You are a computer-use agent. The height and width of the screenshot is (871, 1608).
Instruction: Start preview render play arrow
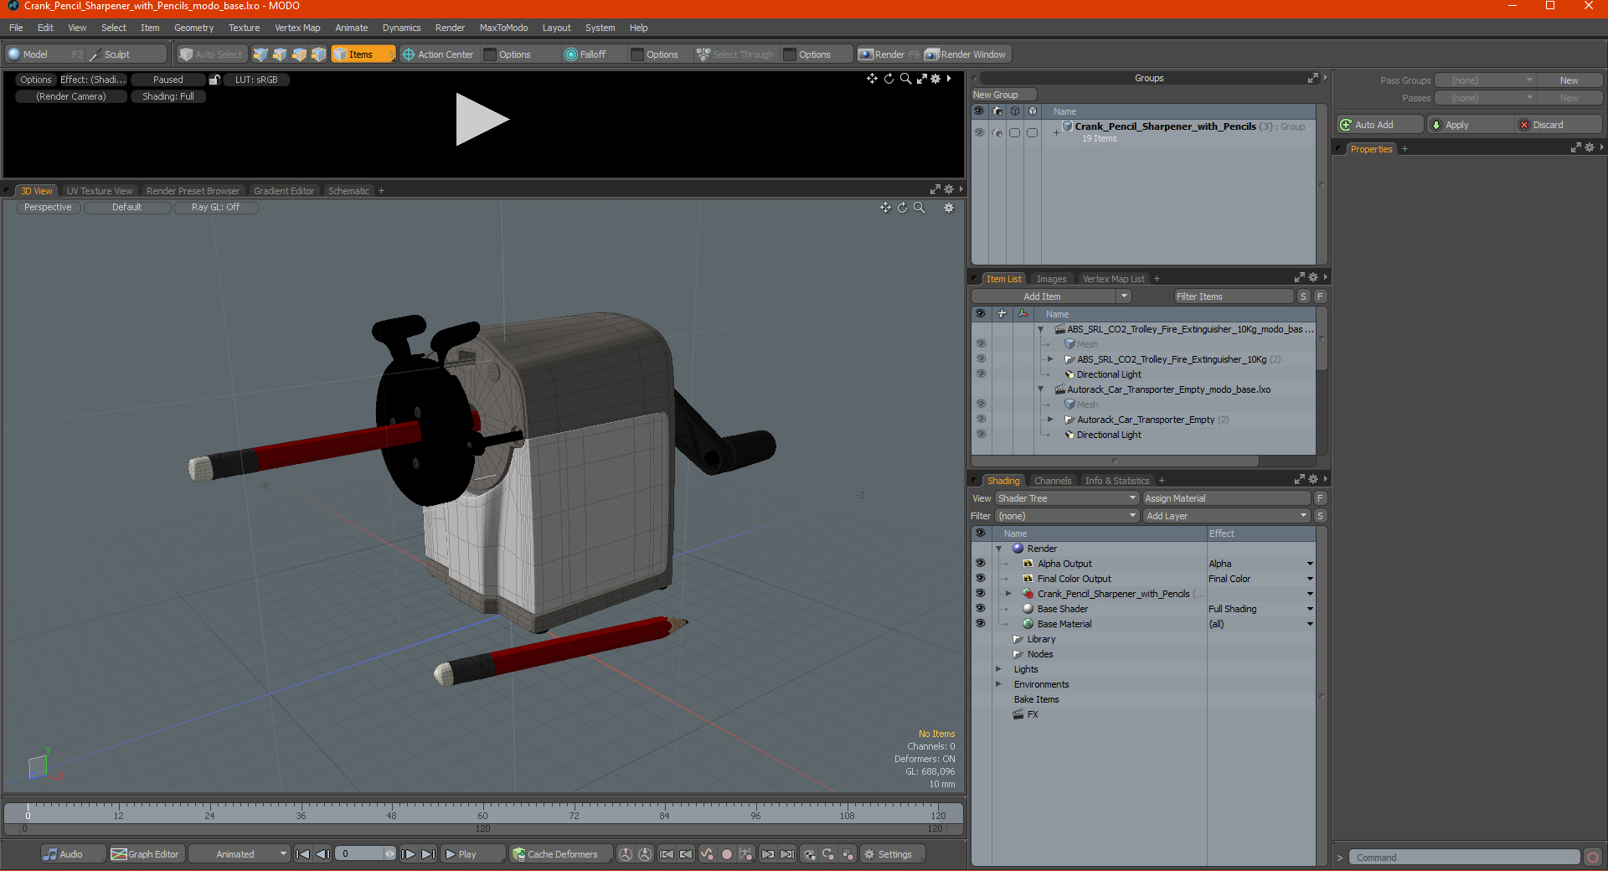click(x=482, y=120)
